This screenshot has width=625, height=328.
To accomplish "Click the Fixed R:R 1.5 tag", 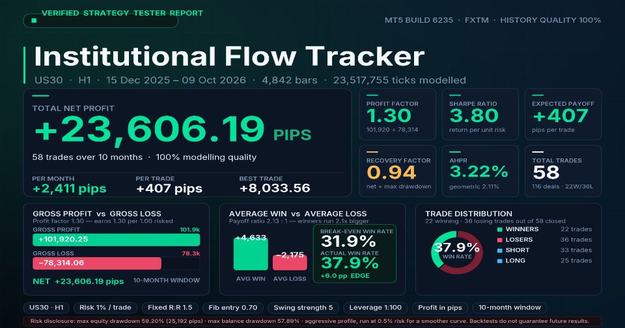I will pyautogui.click(x=170, y=308).
